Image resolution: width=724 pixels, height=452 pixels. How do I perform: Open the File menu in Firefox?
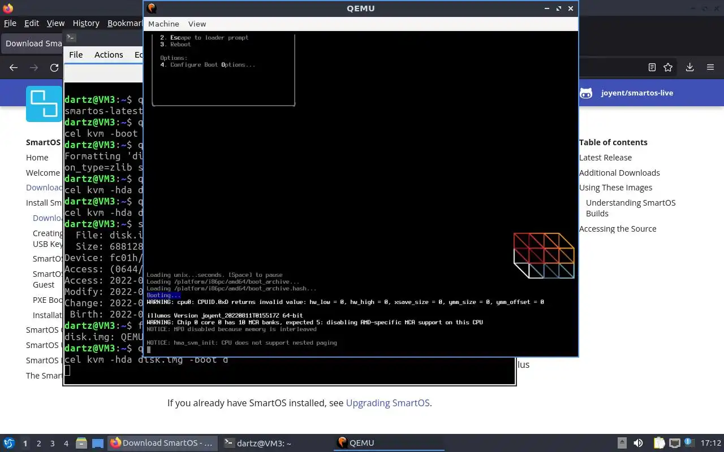10,23
